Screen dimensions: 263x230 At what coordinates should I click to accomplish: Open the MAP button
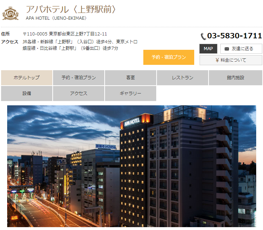(x=208, y=49)
